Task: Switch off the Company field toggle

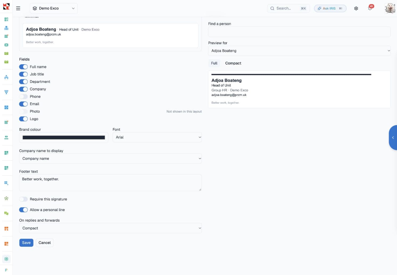Action: tap(23, 89)
